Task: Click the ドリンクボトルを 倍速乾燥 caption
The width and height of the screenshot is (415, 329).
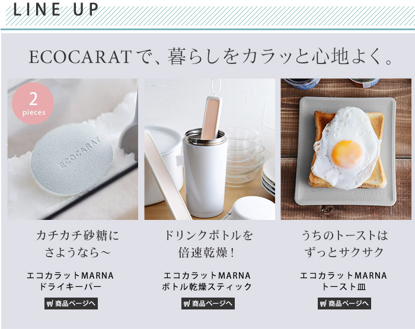Action: pyautogui.click(x=208, y=244)
